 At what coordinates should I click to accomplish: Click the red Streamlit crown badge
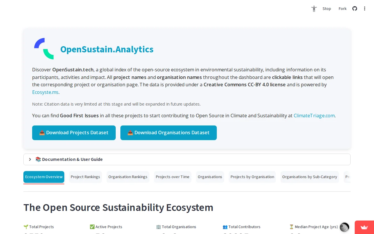coord(364,227)
